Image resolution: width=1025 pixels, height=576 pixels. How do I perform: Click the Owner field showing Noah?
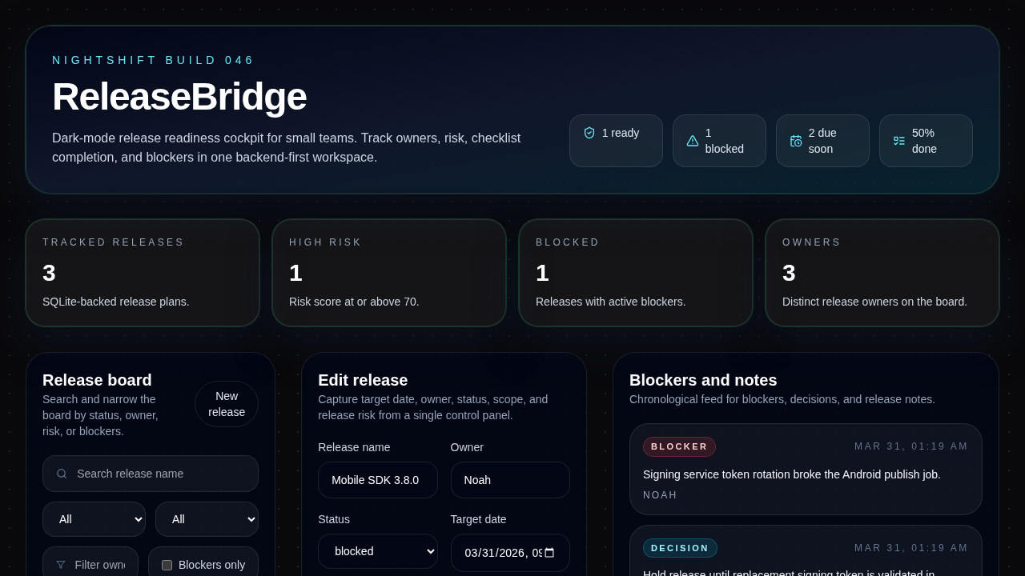tap(510, 480)
